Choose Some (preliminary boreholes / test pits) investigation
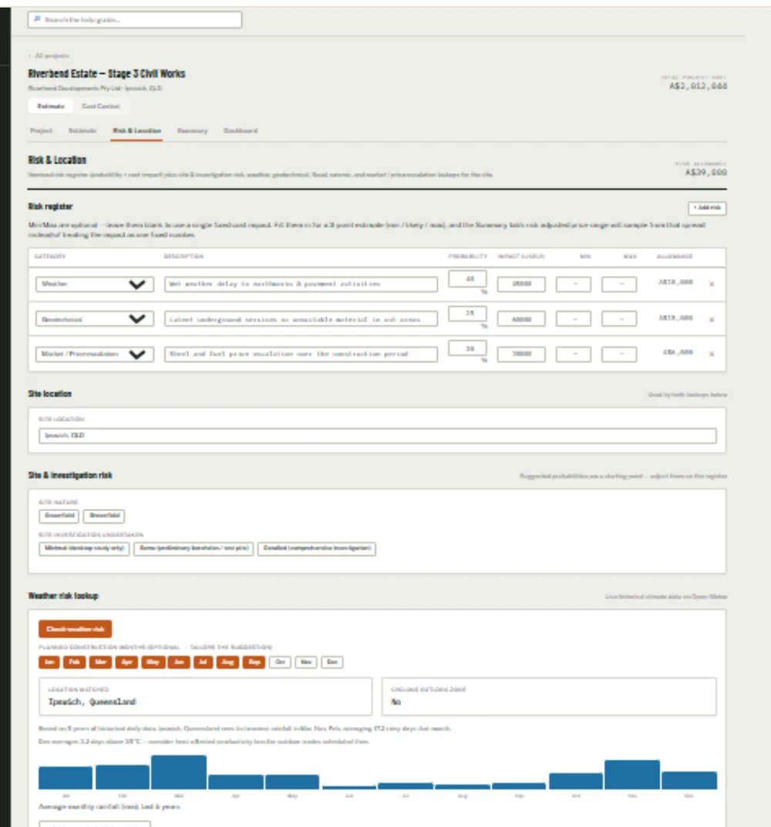 [x=194, y=549]
